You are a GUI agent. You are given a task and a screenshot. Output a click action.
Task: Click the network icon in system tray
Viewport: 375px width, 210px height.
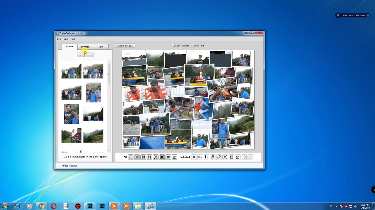(350, 206)
